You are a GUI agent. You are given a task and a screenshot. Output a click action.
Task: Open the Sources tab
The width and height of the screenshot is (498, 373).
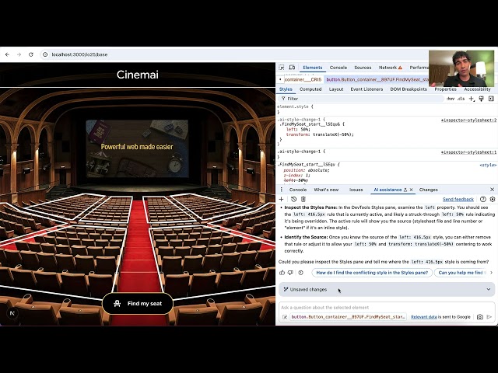(x=363, y=68)
